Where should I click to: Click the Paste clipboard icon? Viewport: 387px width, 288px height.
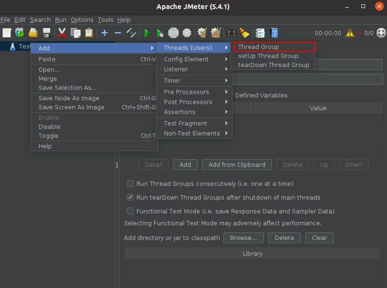(89, 33)
